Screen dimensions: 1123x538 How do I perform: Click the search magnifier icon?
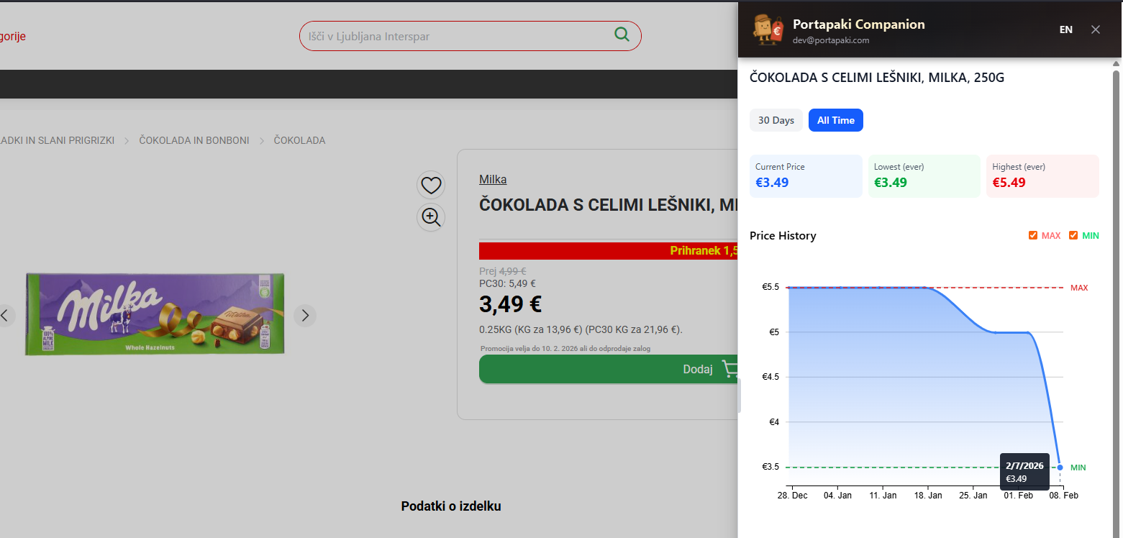pyautogui.click(x=622, y=34)
